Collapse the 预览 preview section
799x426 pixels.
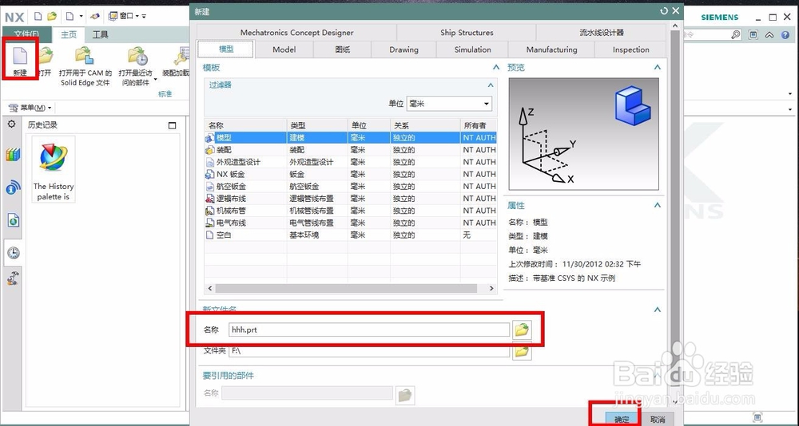[x=658, y=67]
